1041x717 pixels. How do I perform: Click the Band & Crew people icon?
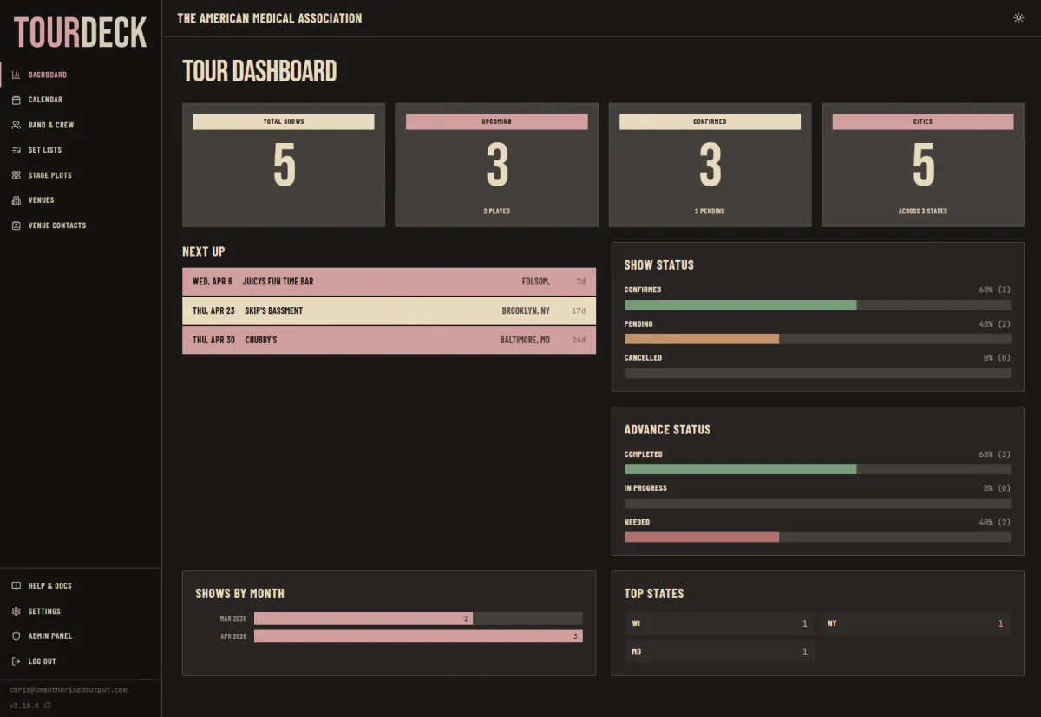click(x=16, y=125)
